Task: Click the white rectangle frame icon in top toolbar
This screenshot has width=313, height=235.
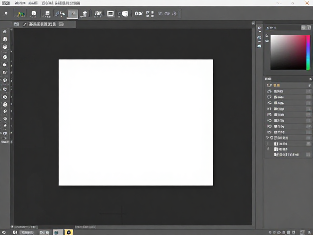Action: [x=111, y=14]
